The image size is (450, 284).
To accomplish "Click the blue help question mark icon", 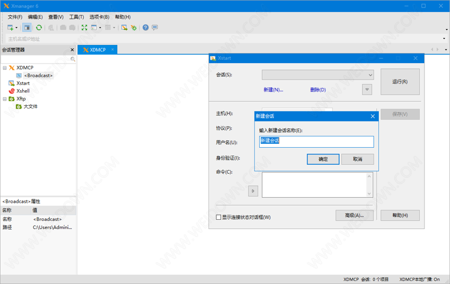I will pyautogui.click(x=145, y=27).
